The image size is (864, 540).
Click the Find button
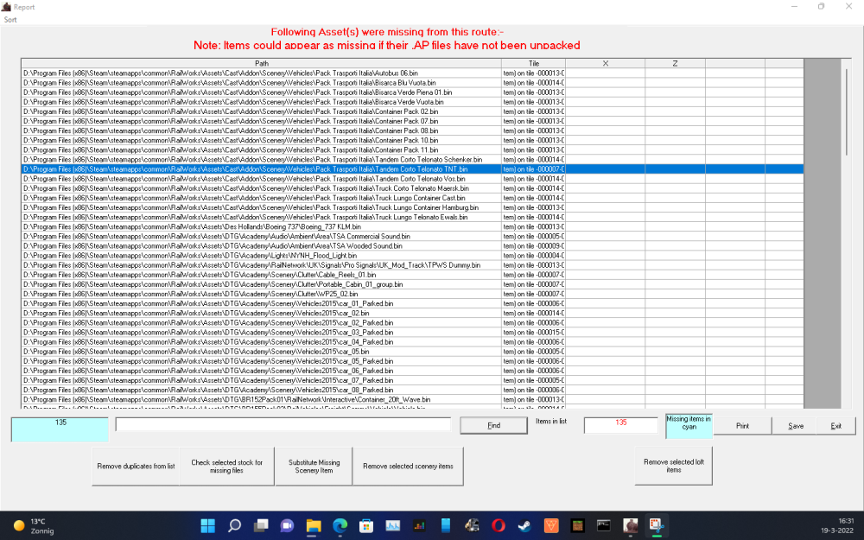click(493, 425)
